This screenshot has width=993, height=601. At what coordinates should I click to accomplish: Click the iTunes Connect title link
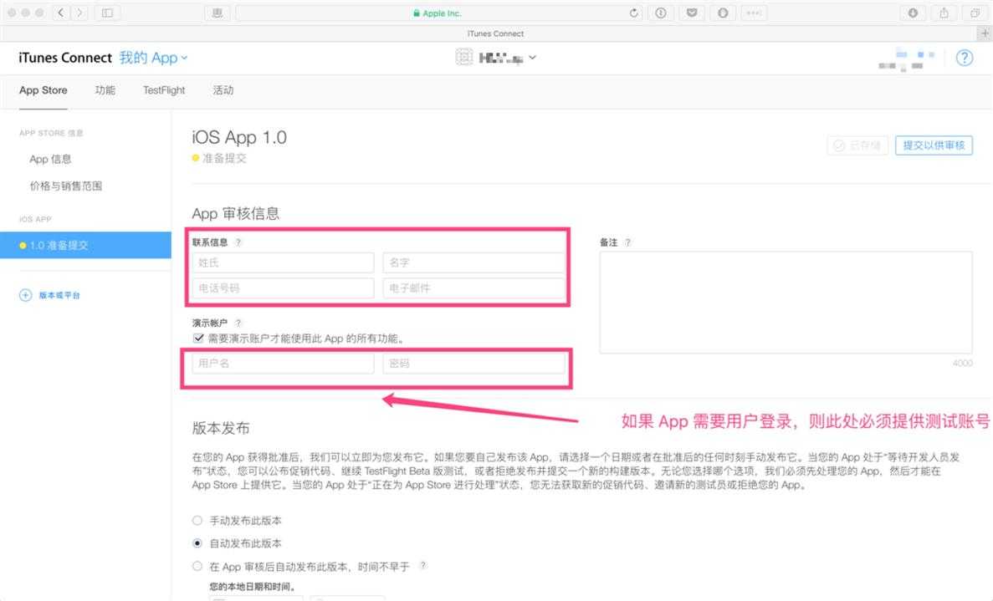click(x=65, y=58)
